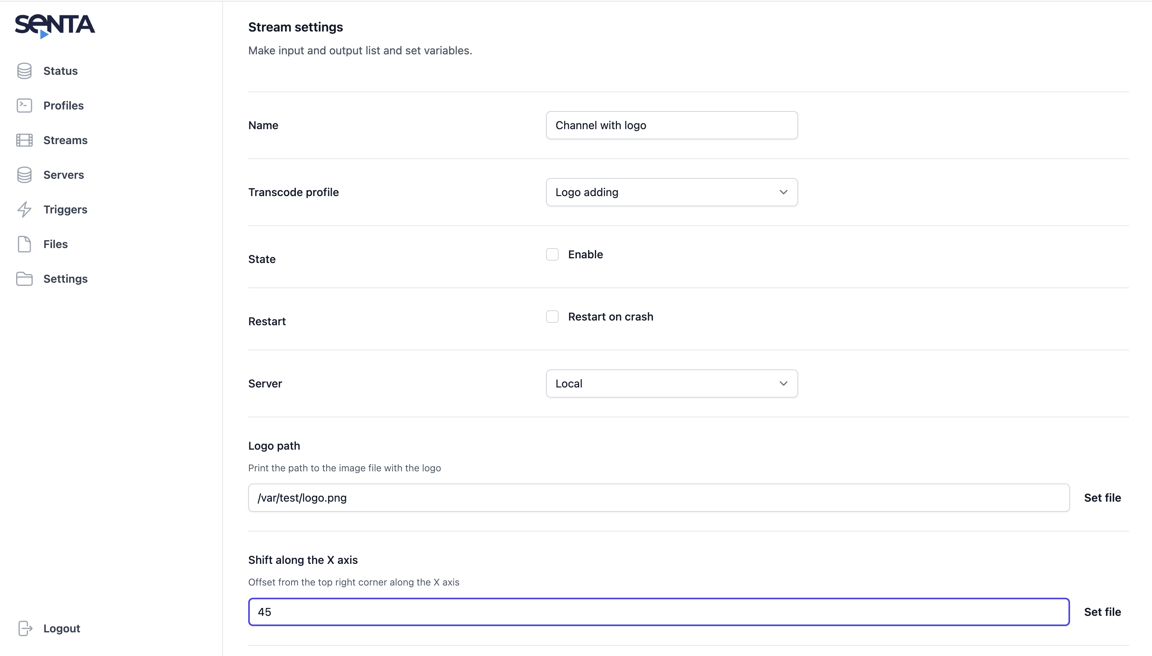Click the Senta logo
Image resolution: width=1152 pixels, height=656 pixels.
click(54, 26)
